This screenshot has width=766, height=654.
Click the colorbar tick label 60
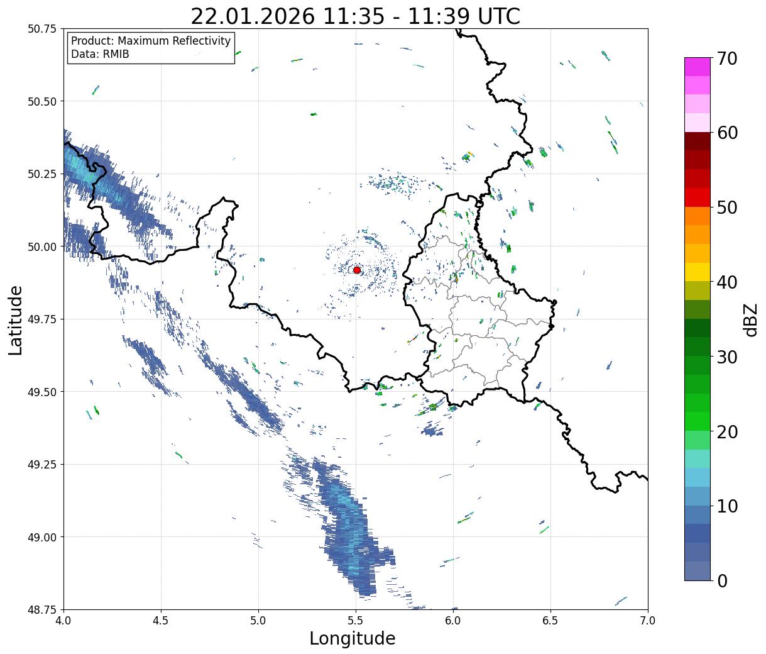click(727, 133)
